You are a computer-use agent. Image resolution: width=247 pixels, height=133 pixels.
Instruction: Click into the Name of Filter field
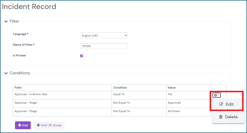pyautogui.click(x=104, y=46)
